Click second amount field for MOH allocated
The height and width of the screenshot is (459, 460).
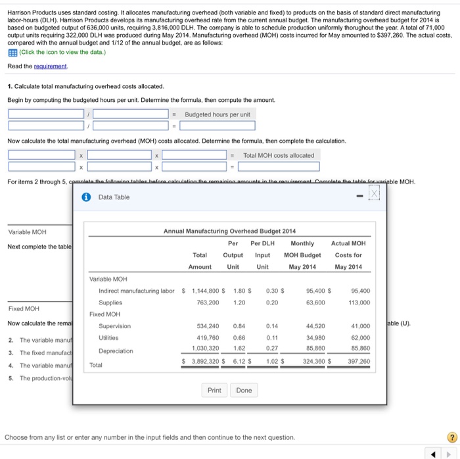(120, 166)
